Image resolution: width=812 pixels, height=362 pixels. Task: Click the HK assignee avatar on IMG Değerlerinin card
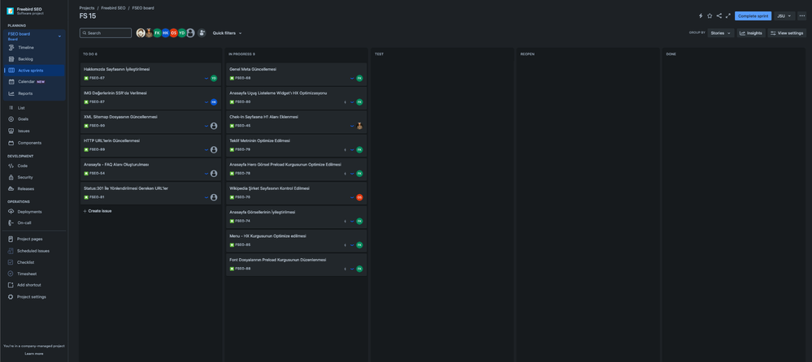click(x=213, y=102)
